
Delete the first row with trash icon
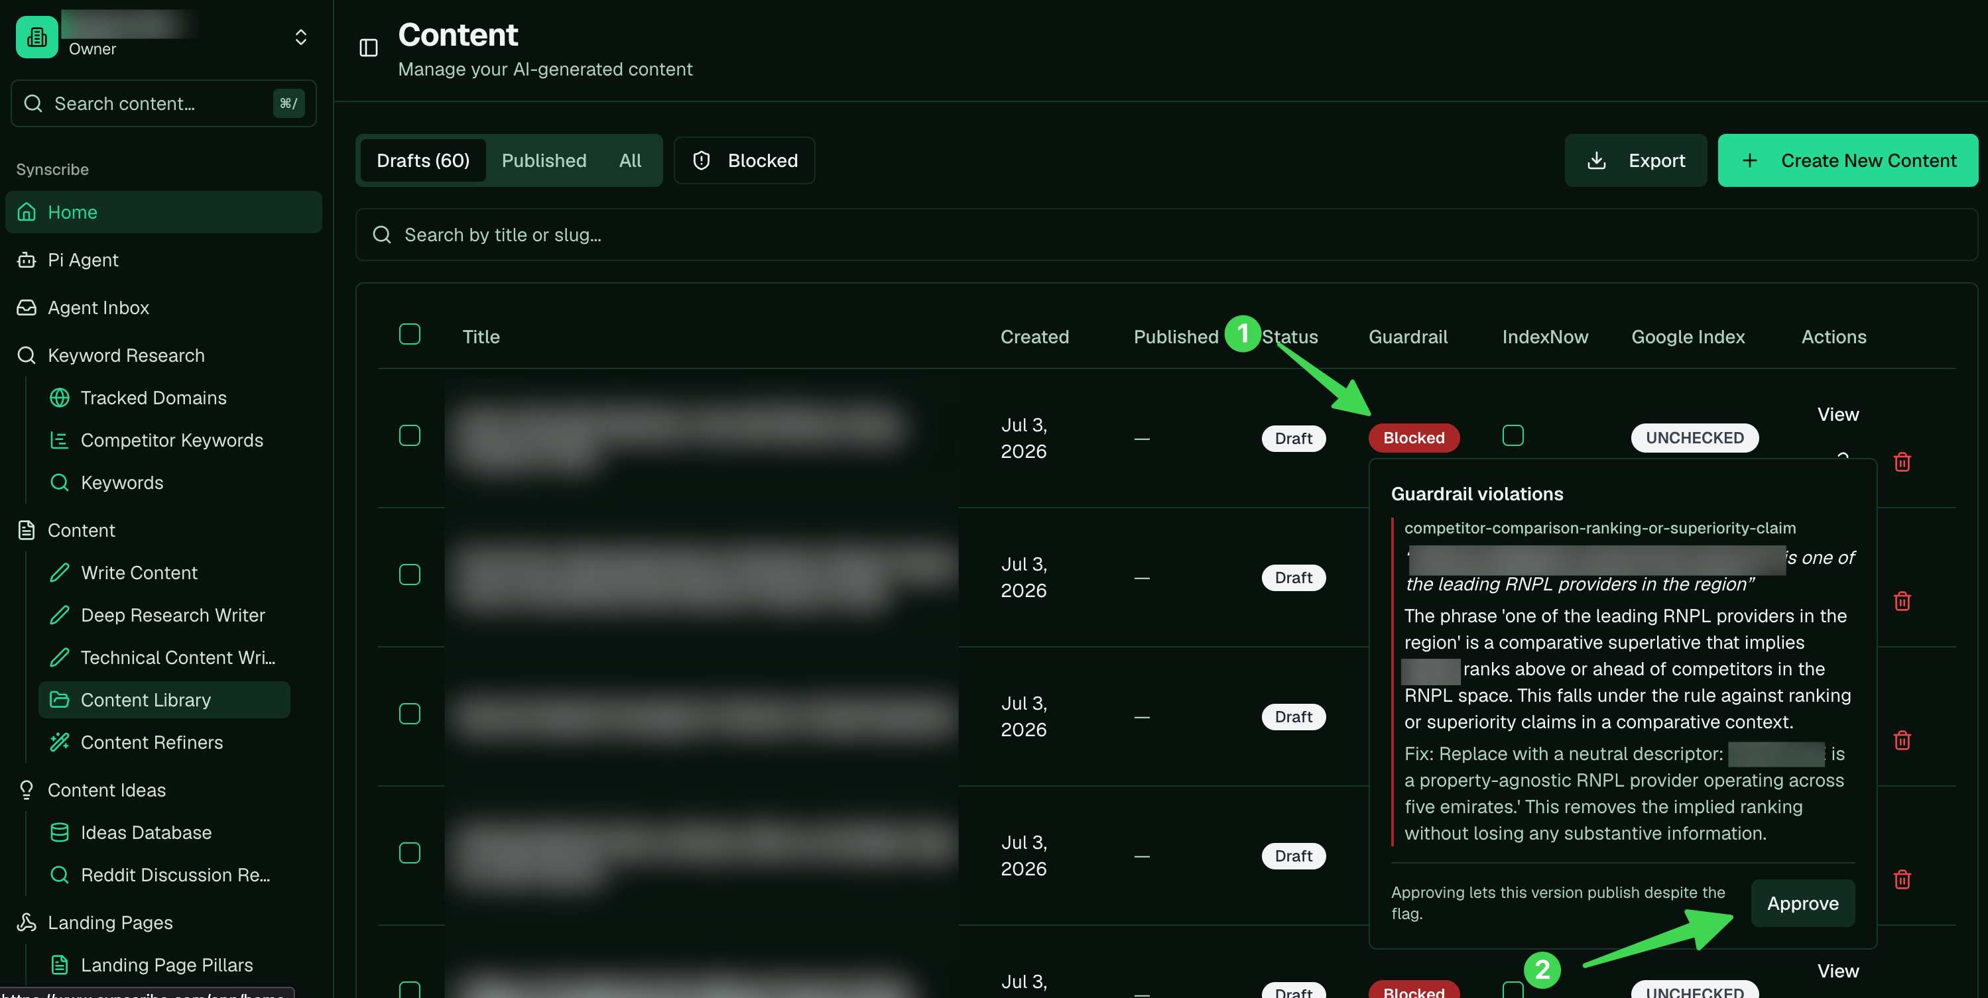pyautogui.click(x=1902, y=462)
